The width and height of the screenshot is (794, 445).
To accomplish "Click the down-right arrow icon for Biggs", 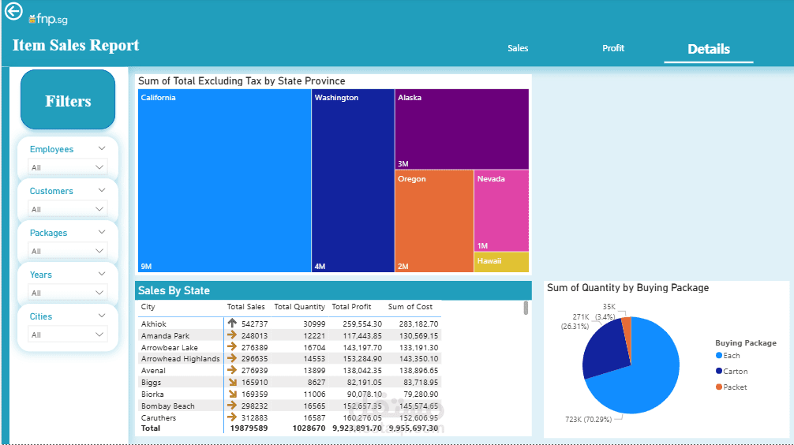I will coord(232,382).
